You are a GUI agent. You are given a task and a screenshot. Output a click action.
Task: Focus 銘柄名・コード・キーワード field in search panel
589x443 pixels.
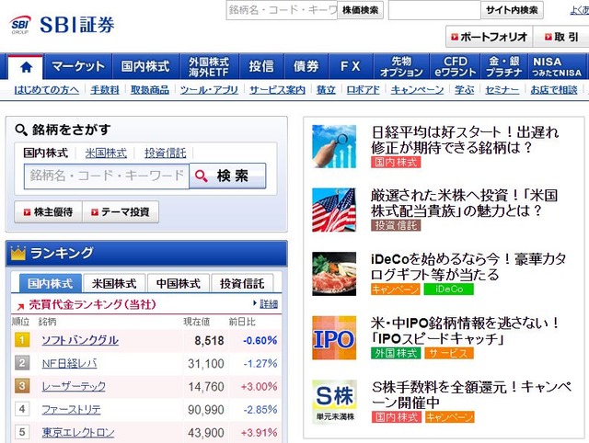click(107, 176)
